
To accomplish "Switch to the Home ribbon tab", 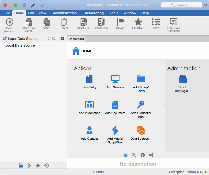I will 19,13.
